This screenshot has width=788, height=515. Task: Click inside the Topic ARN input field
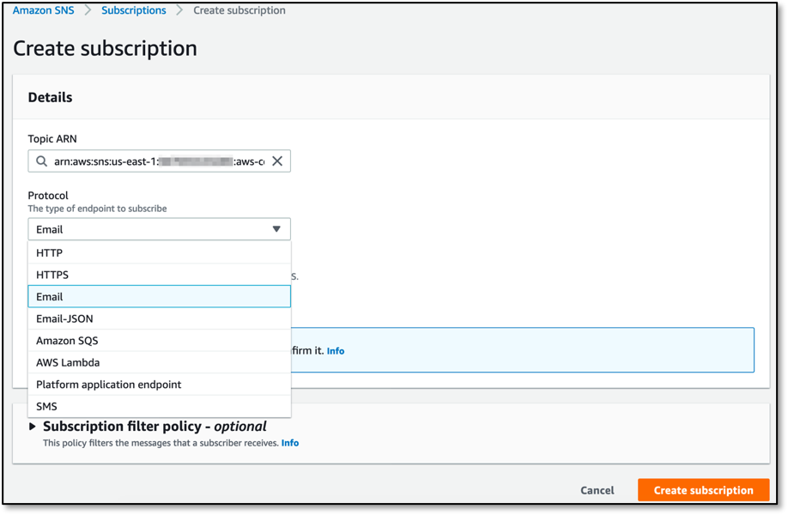coord(159,161)
